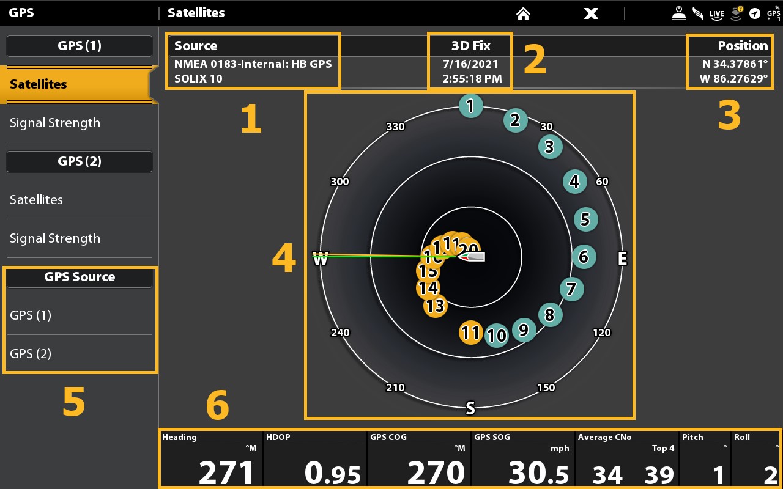Select teal satellite 6 on sky chart
Viewport: 783px width, 489px height.
584,257
